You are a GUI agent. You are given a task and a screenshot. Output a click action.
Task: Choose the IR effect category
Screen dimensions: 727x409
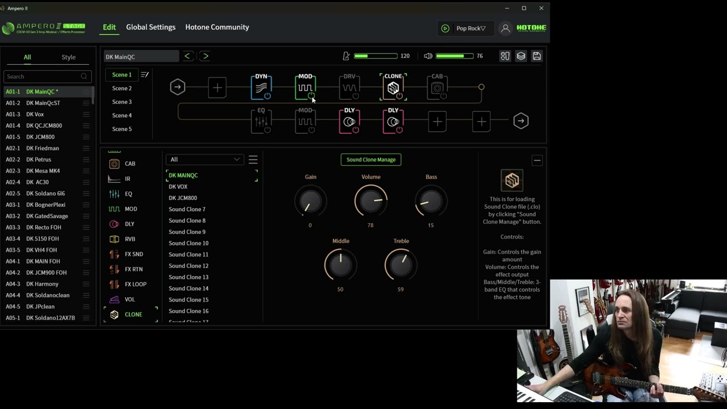click(128, 178)
